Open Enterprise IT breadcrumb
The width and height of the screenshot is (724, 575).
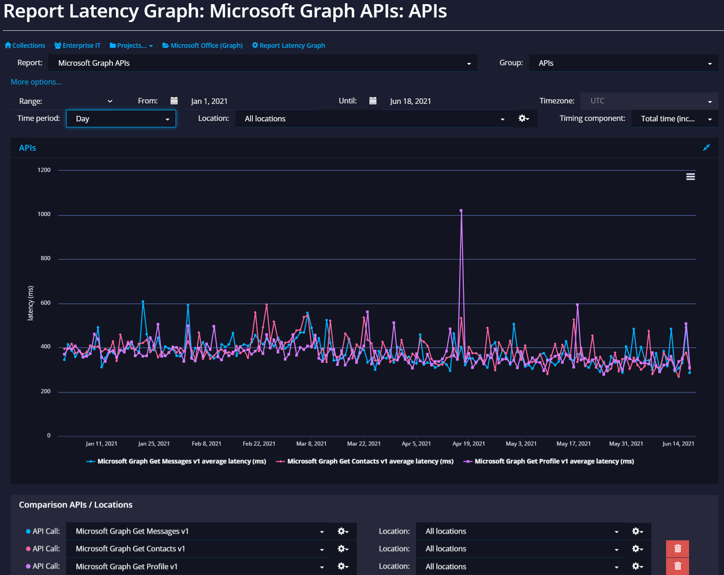click(x=78, y=46)
